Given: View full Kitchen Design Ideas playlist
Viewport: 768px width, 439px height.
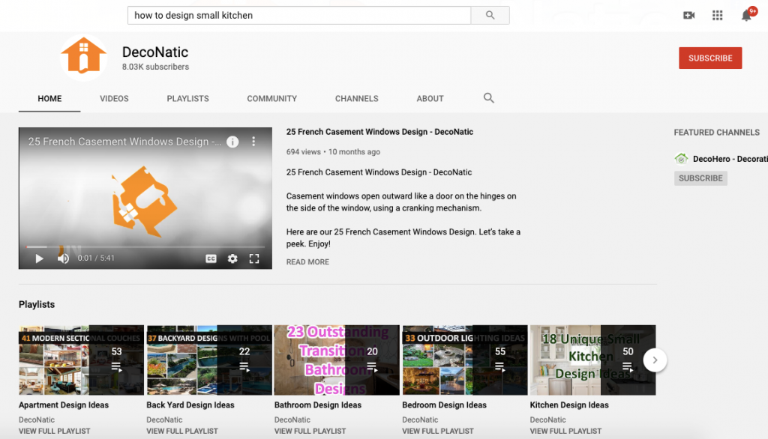Looking at the screenshot, I should pyautogui.click(x=565, y=432).
